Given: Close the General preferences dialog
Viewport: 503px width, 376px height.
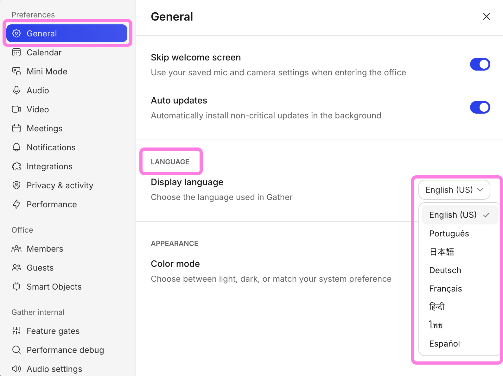Looking at the screenshot, I should click(486, 16).
